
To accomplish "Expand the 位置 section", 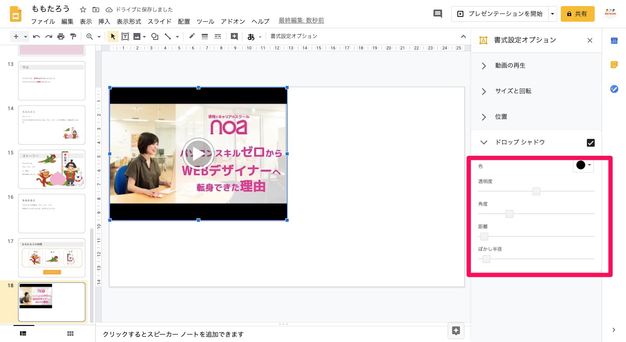I will click(483, 117).
